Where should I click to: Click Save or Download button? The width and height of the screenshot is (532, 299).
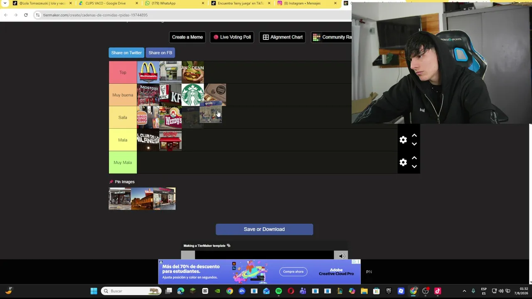click(x=264, y=229)
